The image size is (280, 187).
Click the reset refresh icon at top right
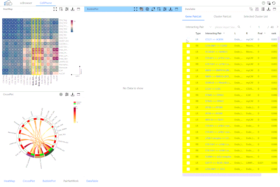(274, 3)
